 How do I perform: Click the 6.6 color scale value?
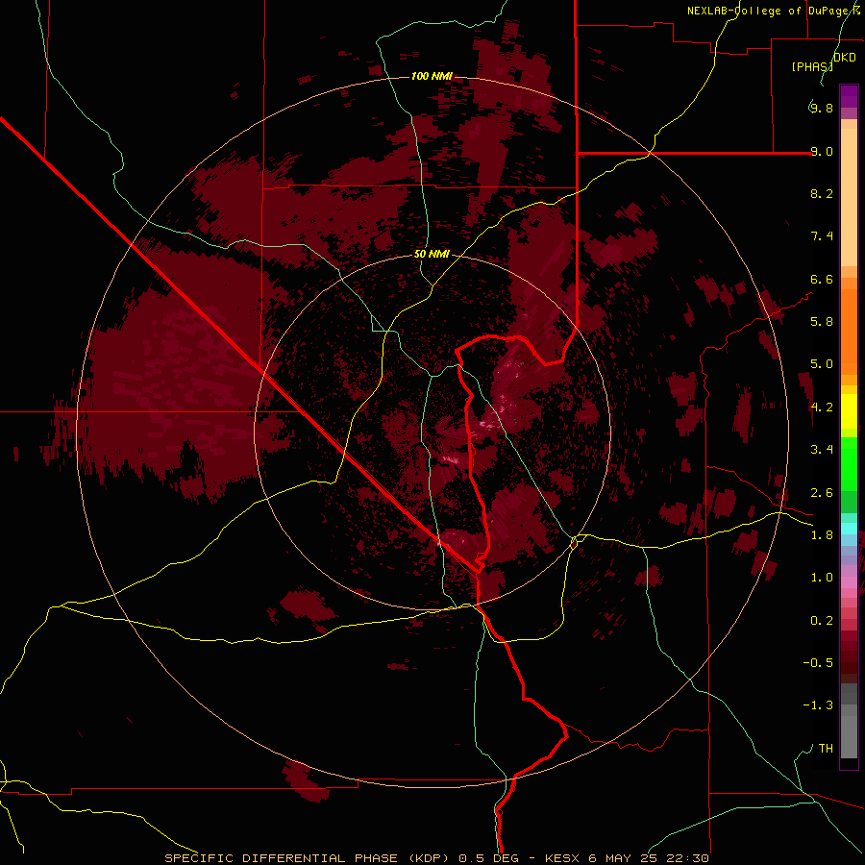[822, 279]
